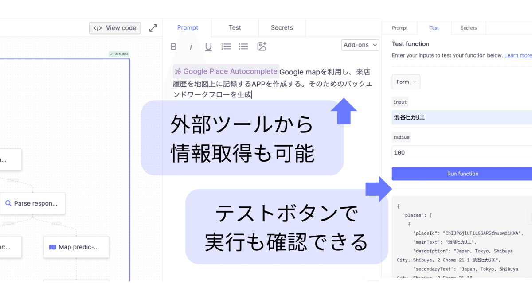Apply underline formatting to prompt text
Screen dimensions: 532x299
(208, 47)
